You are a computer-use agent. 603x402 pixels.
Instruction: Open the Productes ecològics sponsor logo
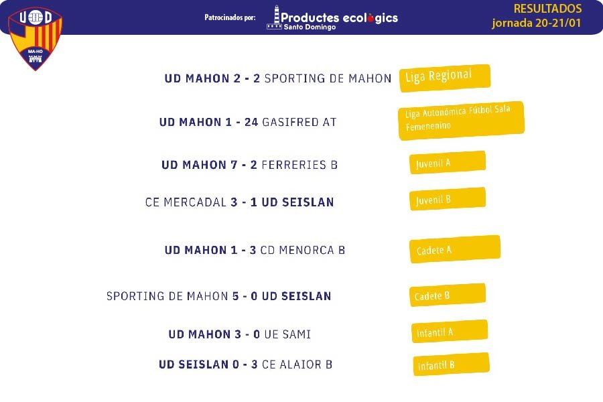pyautogui.click(x=332, y=17)
